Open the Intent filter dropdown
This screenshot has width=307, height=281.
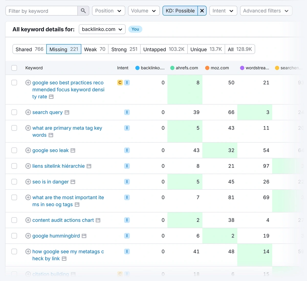223,11
